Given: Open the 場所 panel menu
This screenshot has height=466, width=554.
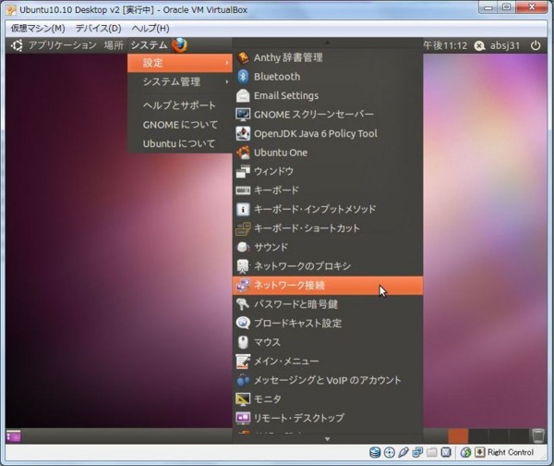Looking at the screenshot, I should 114,45.
